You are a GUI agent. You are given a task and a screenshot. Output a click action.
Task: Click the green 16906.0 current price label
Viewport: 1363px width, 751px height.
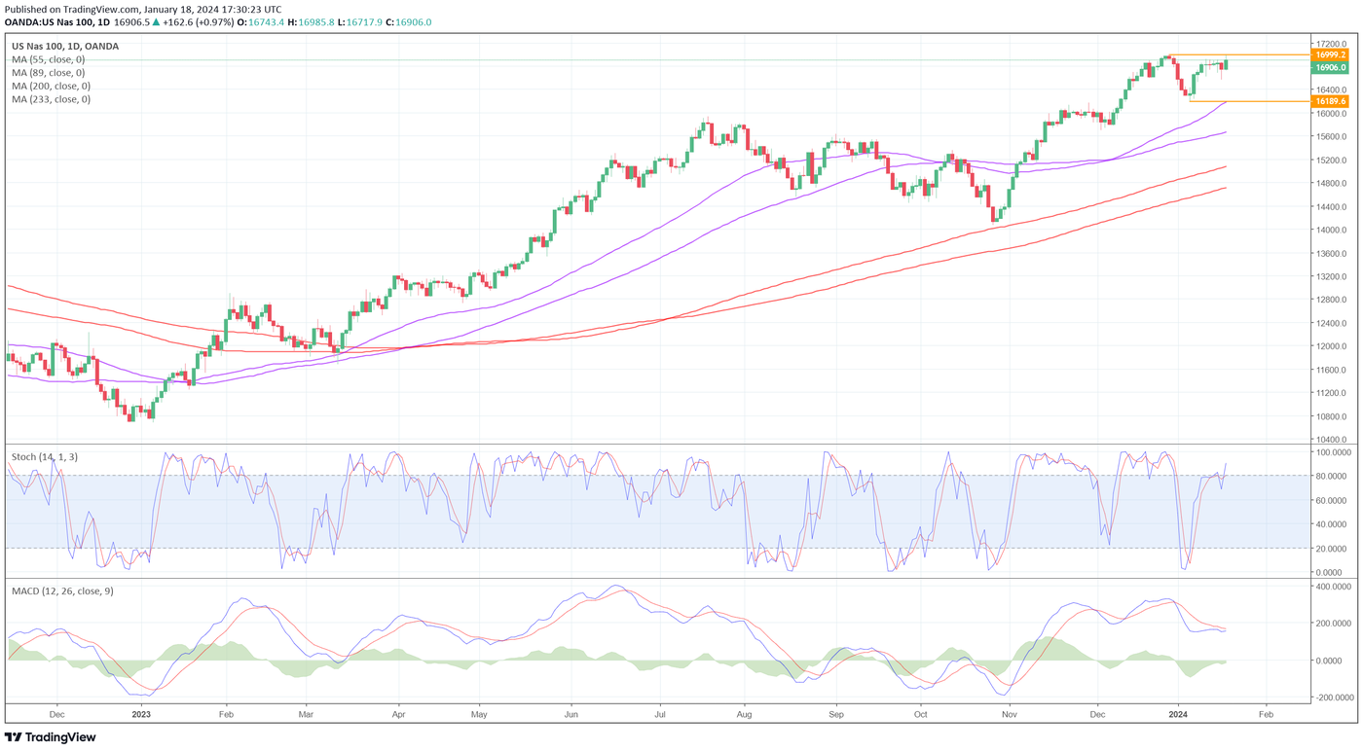[x=1330, y=67]
